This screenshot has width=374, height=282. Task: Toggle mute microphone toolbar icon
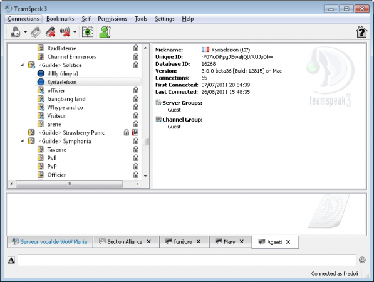click(51, 32)
